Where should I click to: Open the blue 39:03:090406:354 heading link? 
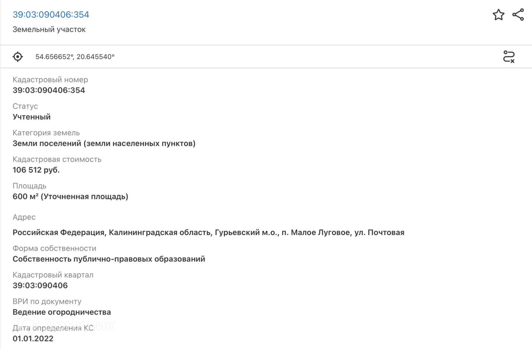51,14
